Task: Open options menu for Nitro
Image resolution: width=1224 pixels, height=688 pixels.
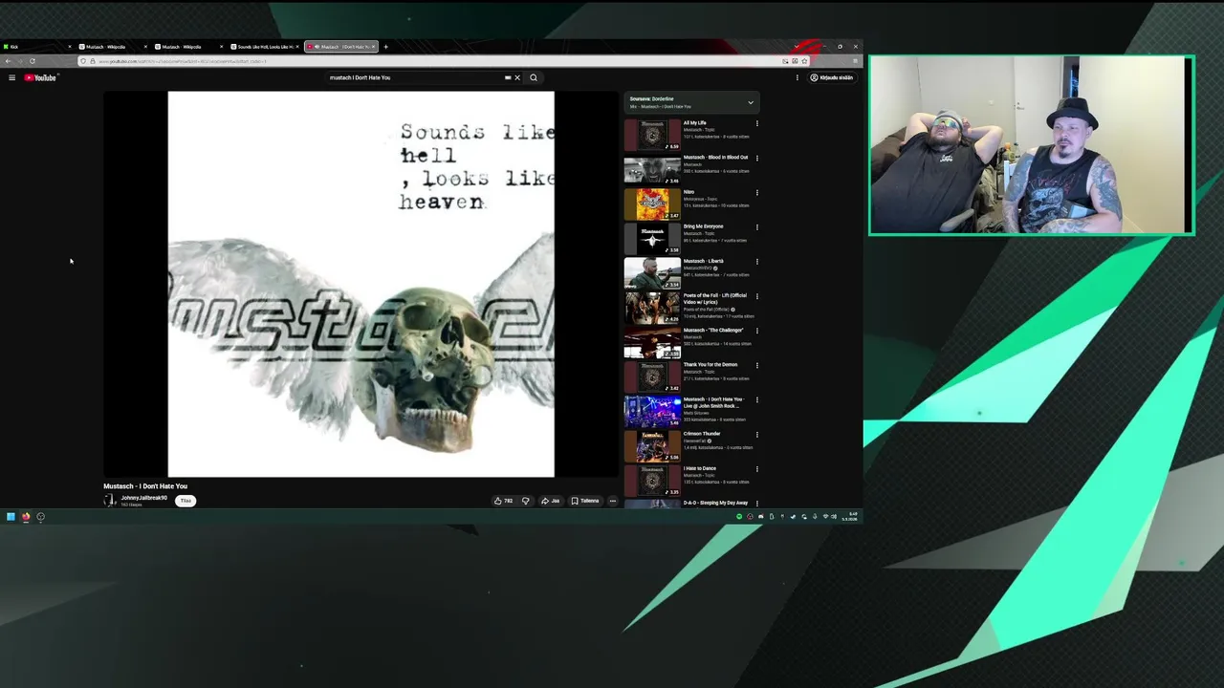Action: pos(757,192)
